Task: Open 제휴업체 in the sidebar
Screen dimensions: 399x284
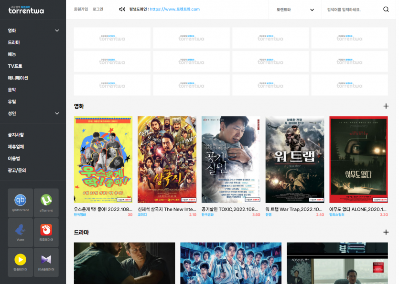Action: tap(16, 146)
